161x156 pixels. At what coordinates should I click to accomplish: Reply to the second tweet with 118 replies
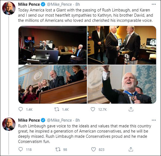click(x=21, y=149)
